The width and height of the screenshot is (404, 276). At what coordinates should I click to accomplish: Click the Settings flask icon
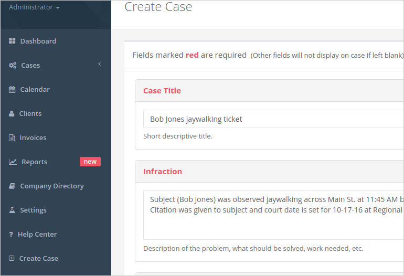click(x=12, y=210)
